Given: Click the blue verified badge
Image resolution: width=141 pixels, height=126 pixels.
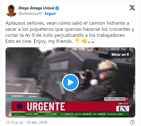Looking at the screenshot, I should pyautogui.click(x=57, y=8).
